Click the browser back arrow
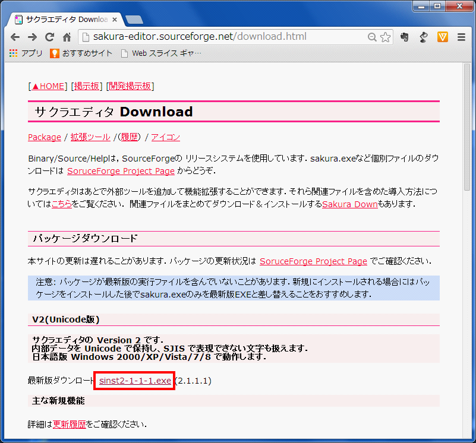476x443 pixels. (15, 37)
